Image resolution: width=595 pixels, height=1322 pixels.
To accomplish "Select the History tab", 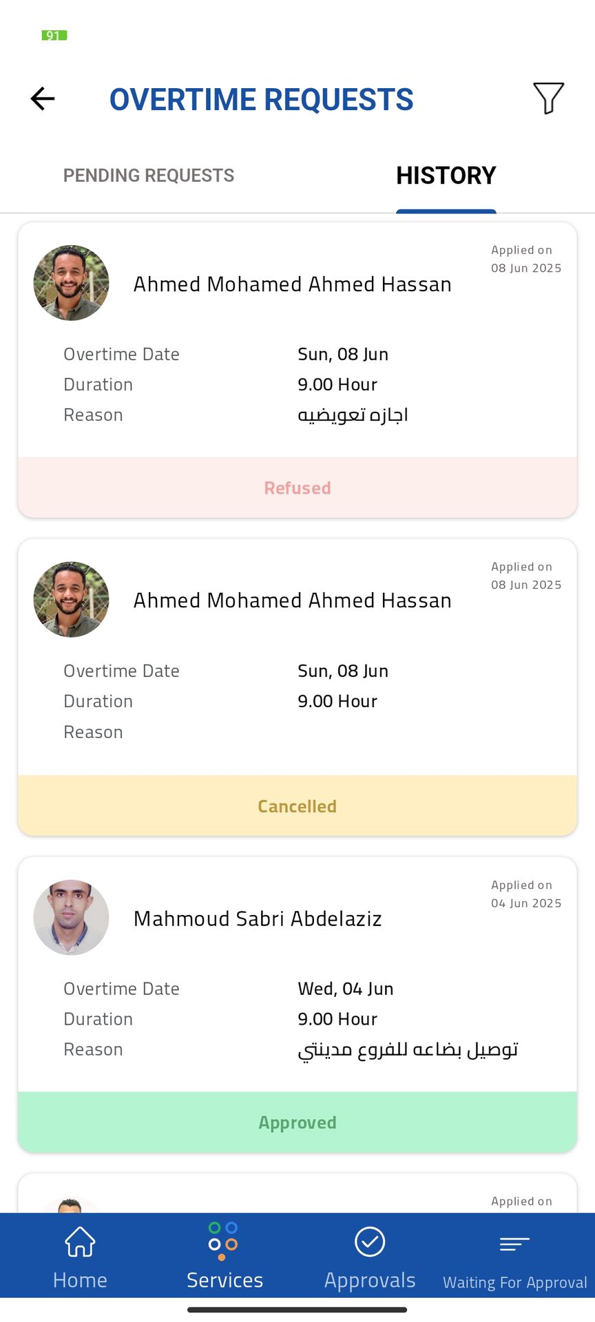I will coord(446,176).
